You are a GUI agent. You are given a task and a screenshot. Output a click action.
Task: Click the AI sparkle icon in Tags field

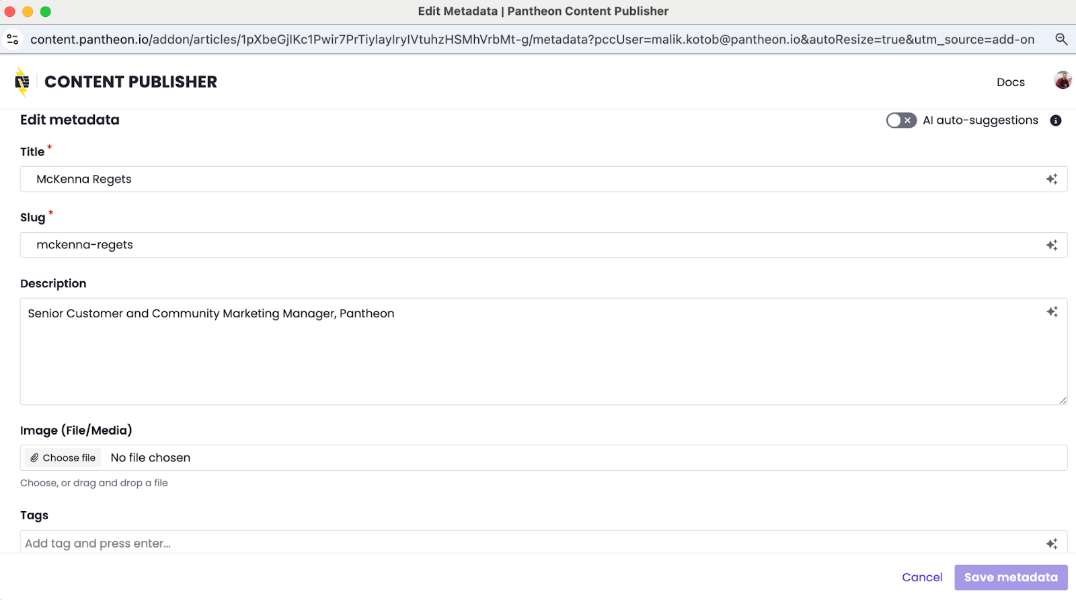click(1052, 543)
